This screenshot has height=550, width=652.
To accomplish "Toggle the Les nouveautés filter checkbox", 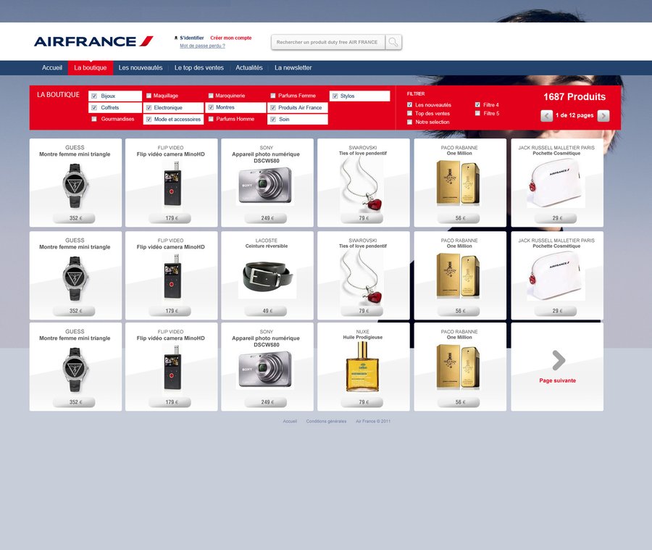I will coord(410,105).
